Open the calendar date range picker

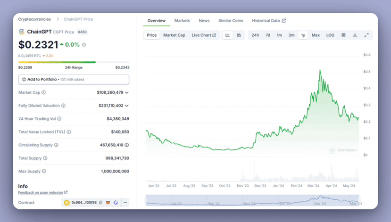tap(343, 35)
